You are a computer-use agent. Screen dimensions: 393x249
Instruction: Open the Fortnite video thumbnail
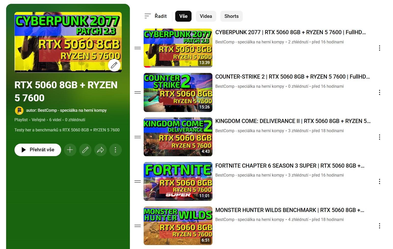pos(178,181)
